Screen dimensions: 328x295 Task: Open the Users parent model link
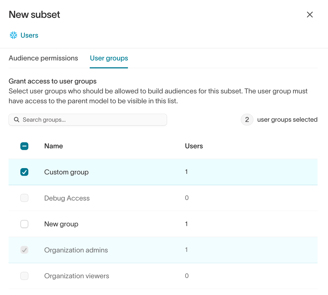[29, 35]
